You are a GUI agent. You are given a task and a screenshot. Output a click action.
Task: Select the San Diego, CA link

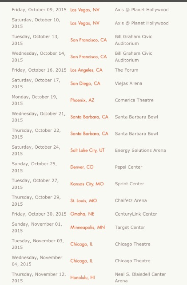point(85,84)
